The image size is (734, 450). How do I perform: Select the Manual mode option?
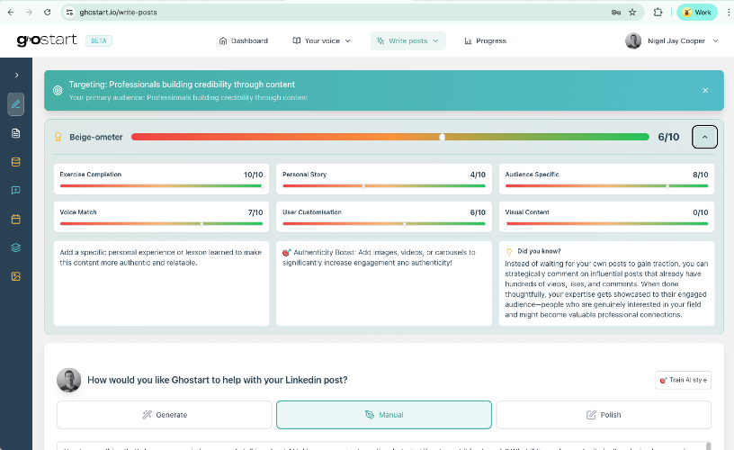tap(384, 415)
